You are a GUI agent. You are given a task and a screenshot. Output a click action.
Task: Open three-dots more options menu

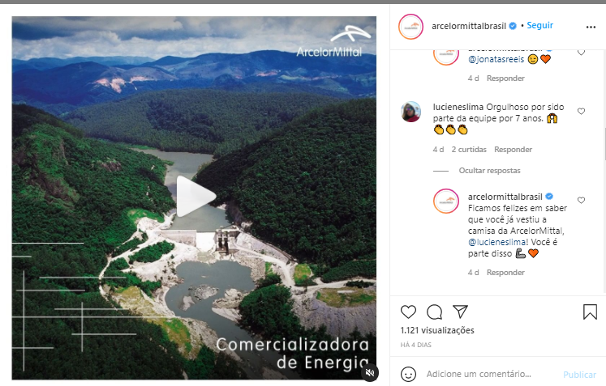tap(591, 27)
